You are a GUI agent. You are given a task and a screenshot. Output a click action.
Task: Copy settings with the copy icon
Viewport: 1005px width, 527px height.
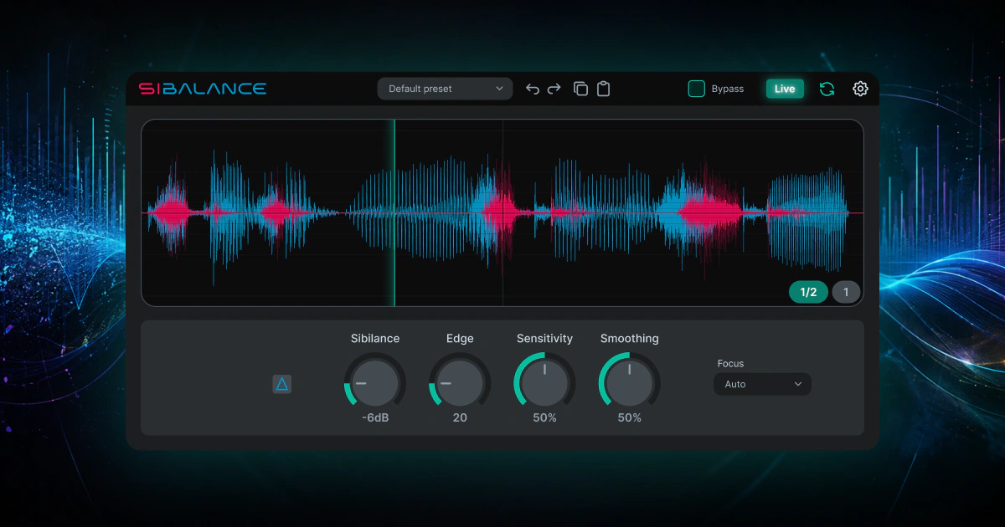tap(580, 89)
